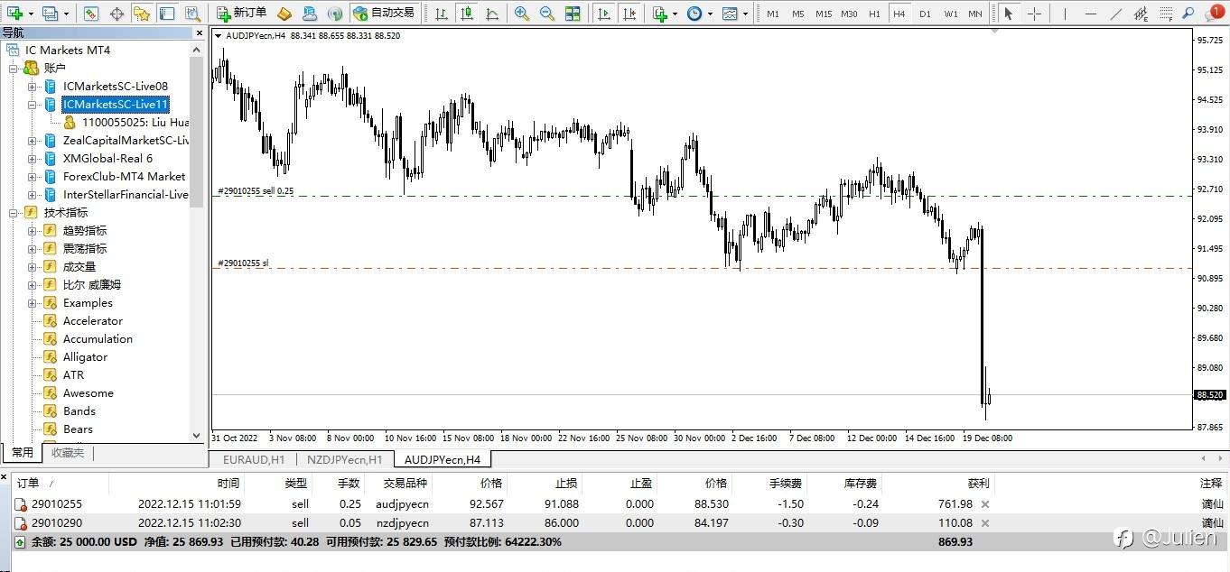Image resolution: width=1230 pixels, height=572 pixels.
Task: Toggle the Market Watch window
Action: pyautogui.click(x=91, y=14)
